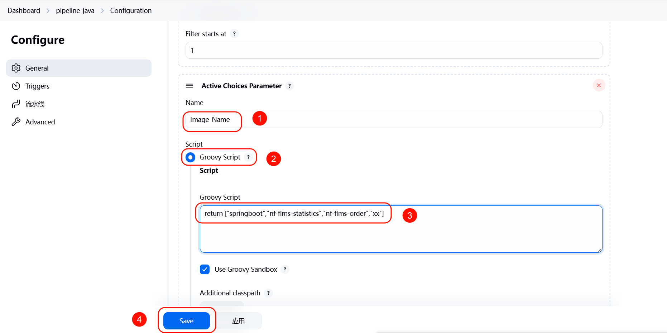Go to the Advanced section in sidebar

tap(40, 122)
